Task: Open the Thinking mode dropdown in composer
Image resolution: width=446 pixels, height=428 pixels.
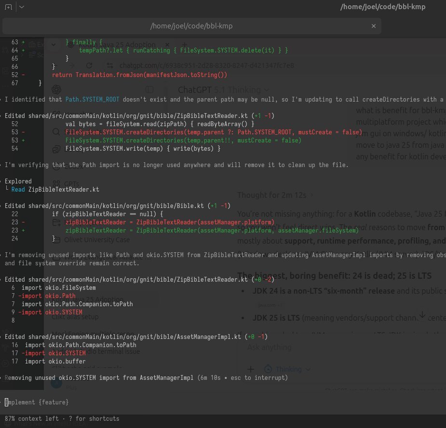Action: pos(287,369)
